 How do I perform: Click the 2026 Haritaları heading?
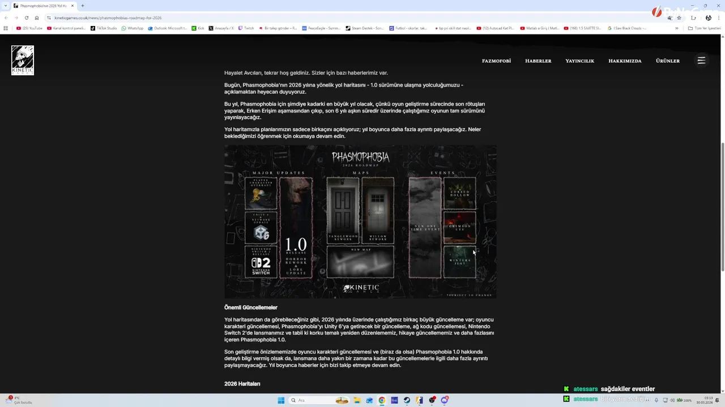tap(242, 384)
